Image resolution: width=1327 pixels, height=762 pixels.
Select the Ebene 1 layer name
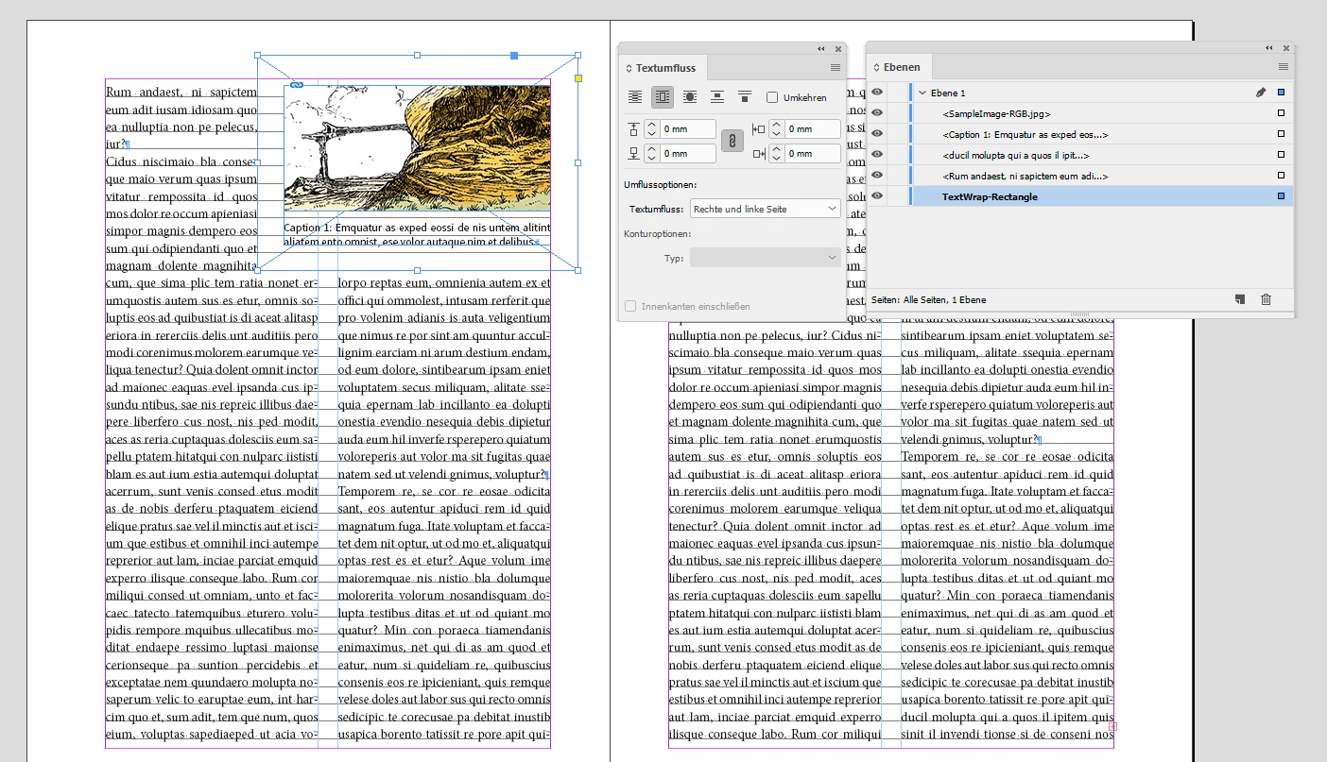pyautogui.click(x=948, y=93)
